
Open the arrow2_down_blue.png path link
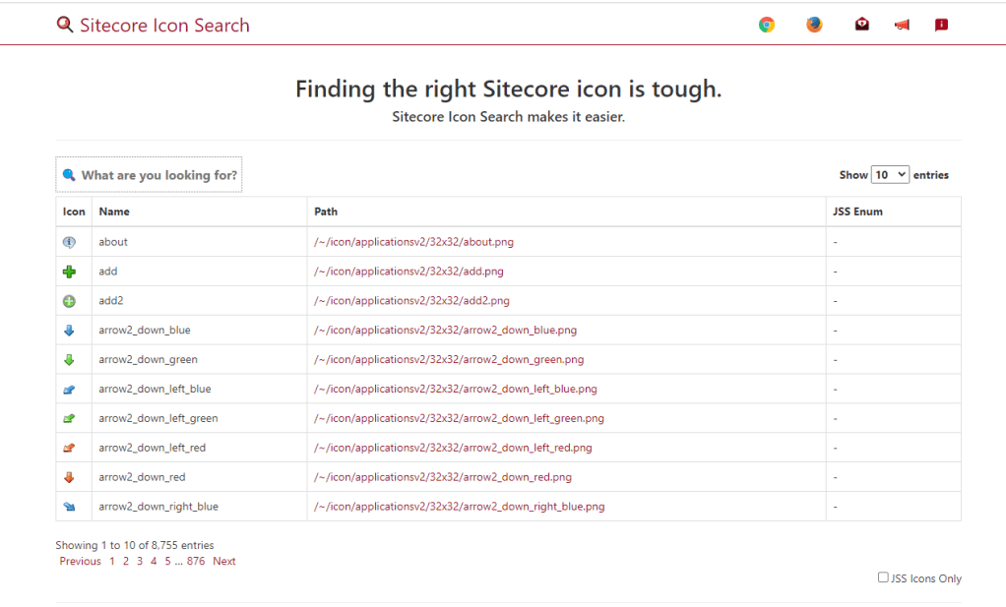point(445,331)
